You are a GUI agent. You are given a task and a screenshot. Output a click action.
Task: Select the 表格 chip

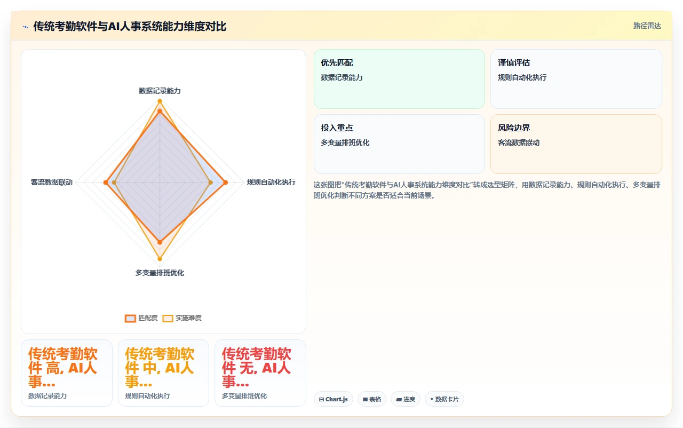(371, 399)
